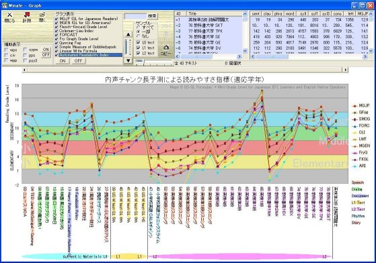Viewport: 376px width, 263px height.
Task: Click the コピー copy icon
Action: (166, 48)
